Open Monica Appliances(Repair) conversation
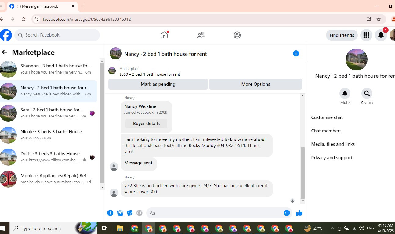Screen dimensions: 395x234 tap(49, 179)
